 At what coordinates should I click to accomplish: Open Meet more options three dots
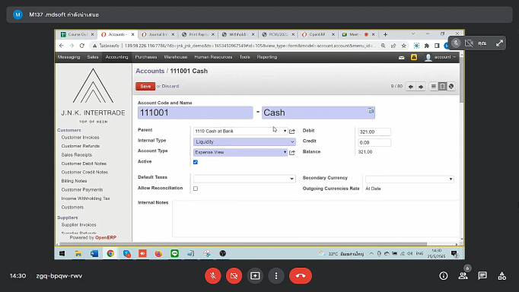click(x=276, y=276)
